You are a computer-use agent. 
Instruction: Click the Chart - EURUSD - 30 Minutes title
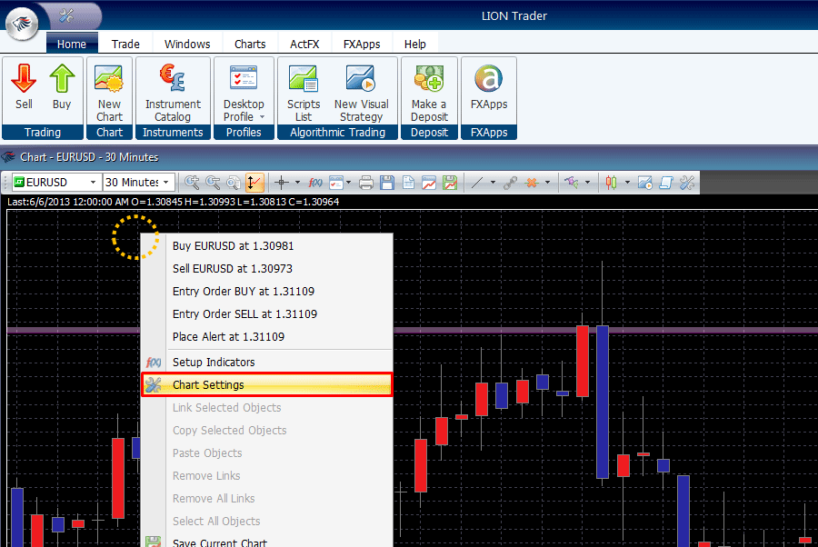(89, 157)
